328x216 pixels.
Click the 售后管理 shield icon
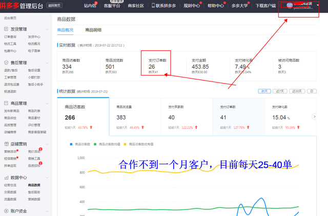(6, 63)
